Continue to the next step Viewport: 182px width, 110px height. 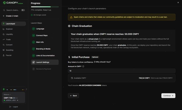(168, 96)
